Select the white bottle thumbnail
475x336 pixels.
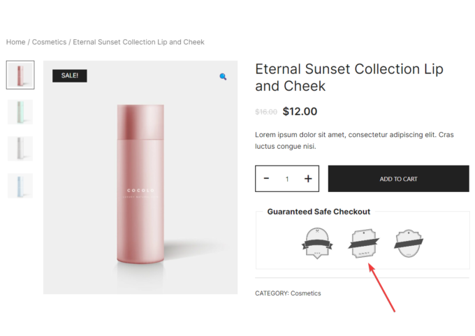click(20, 149)
